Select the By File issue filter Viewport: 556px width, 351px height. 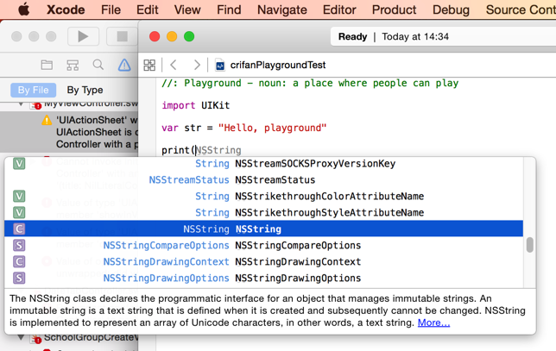(x=34, y=90)
